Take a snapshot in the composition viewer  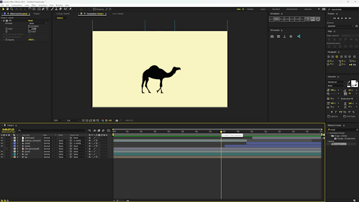117,121
